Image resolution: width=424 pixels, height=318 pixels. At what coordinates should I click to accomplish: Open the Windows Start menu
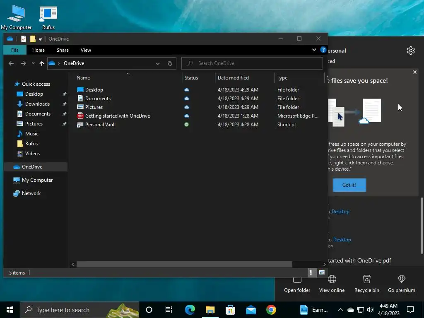[10, 310]
